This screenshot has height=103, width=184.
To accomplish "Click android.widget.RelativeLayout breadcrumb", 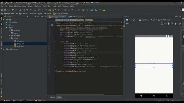I will [x=70, y=20].
